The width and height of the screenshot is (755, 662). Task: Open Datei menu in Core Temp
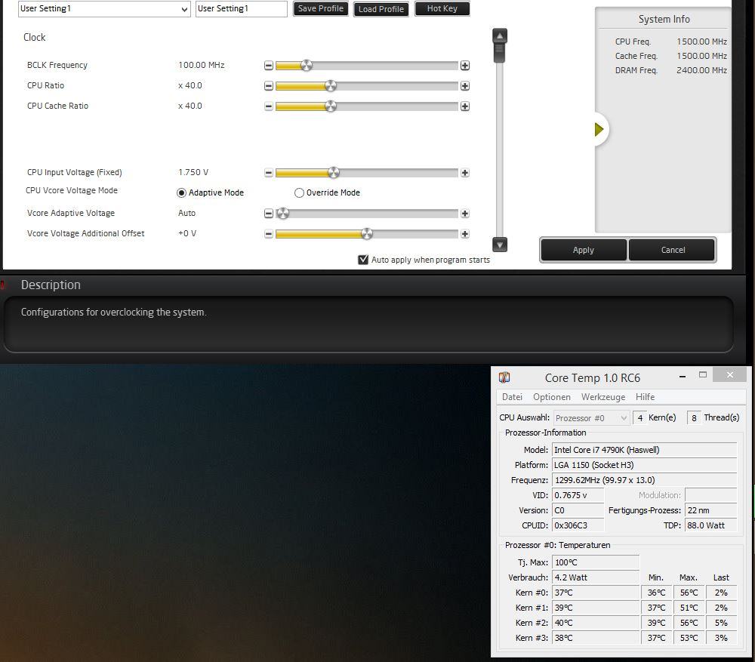[512, 397]
